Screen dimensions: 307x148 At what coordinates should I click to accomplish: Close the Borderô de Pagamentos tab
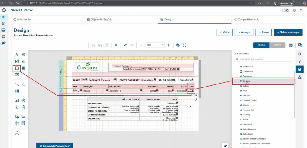tap(41, 146)
